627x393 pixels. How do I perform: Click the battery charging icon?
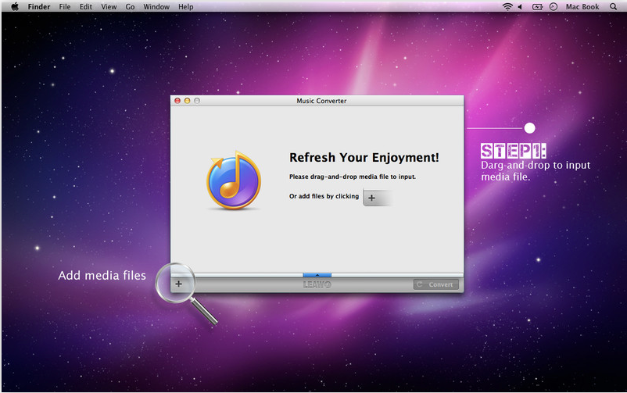[x=537, y=6]
